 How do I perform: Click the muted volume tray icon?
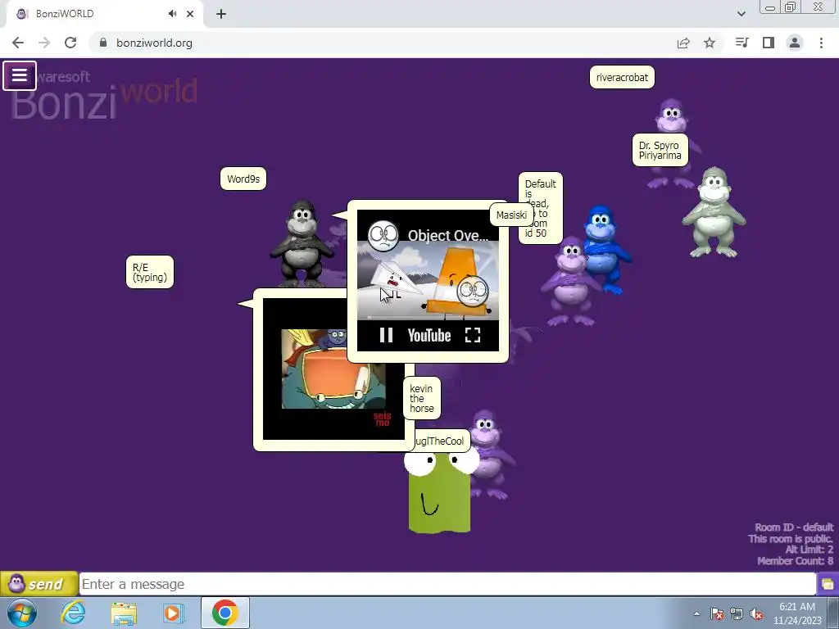click(756, 613)
